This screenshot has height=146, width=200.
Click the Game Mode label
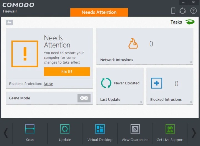20,98
